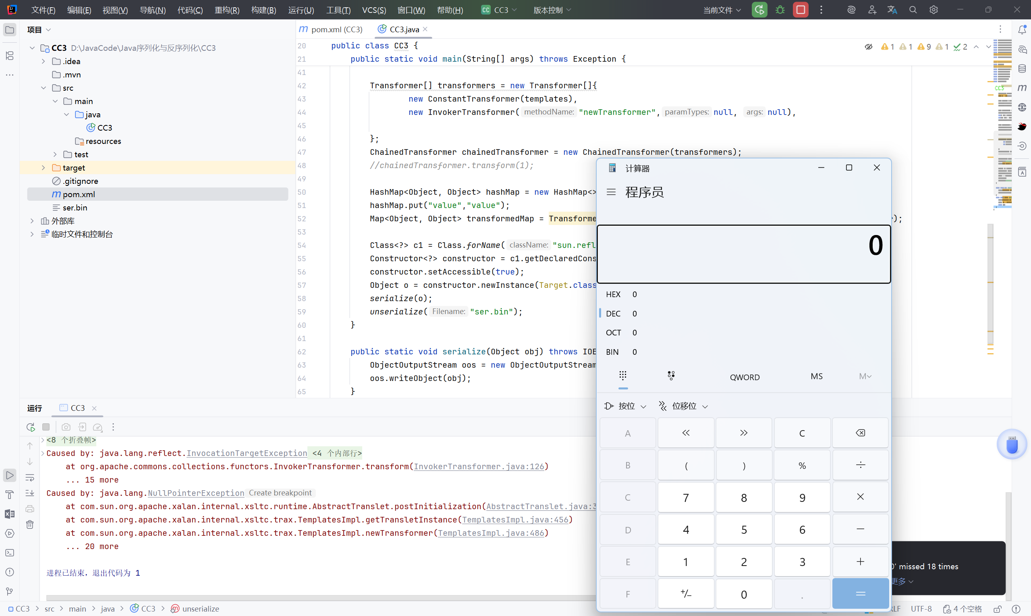Open the 重构(R) menu

[227, 10]
